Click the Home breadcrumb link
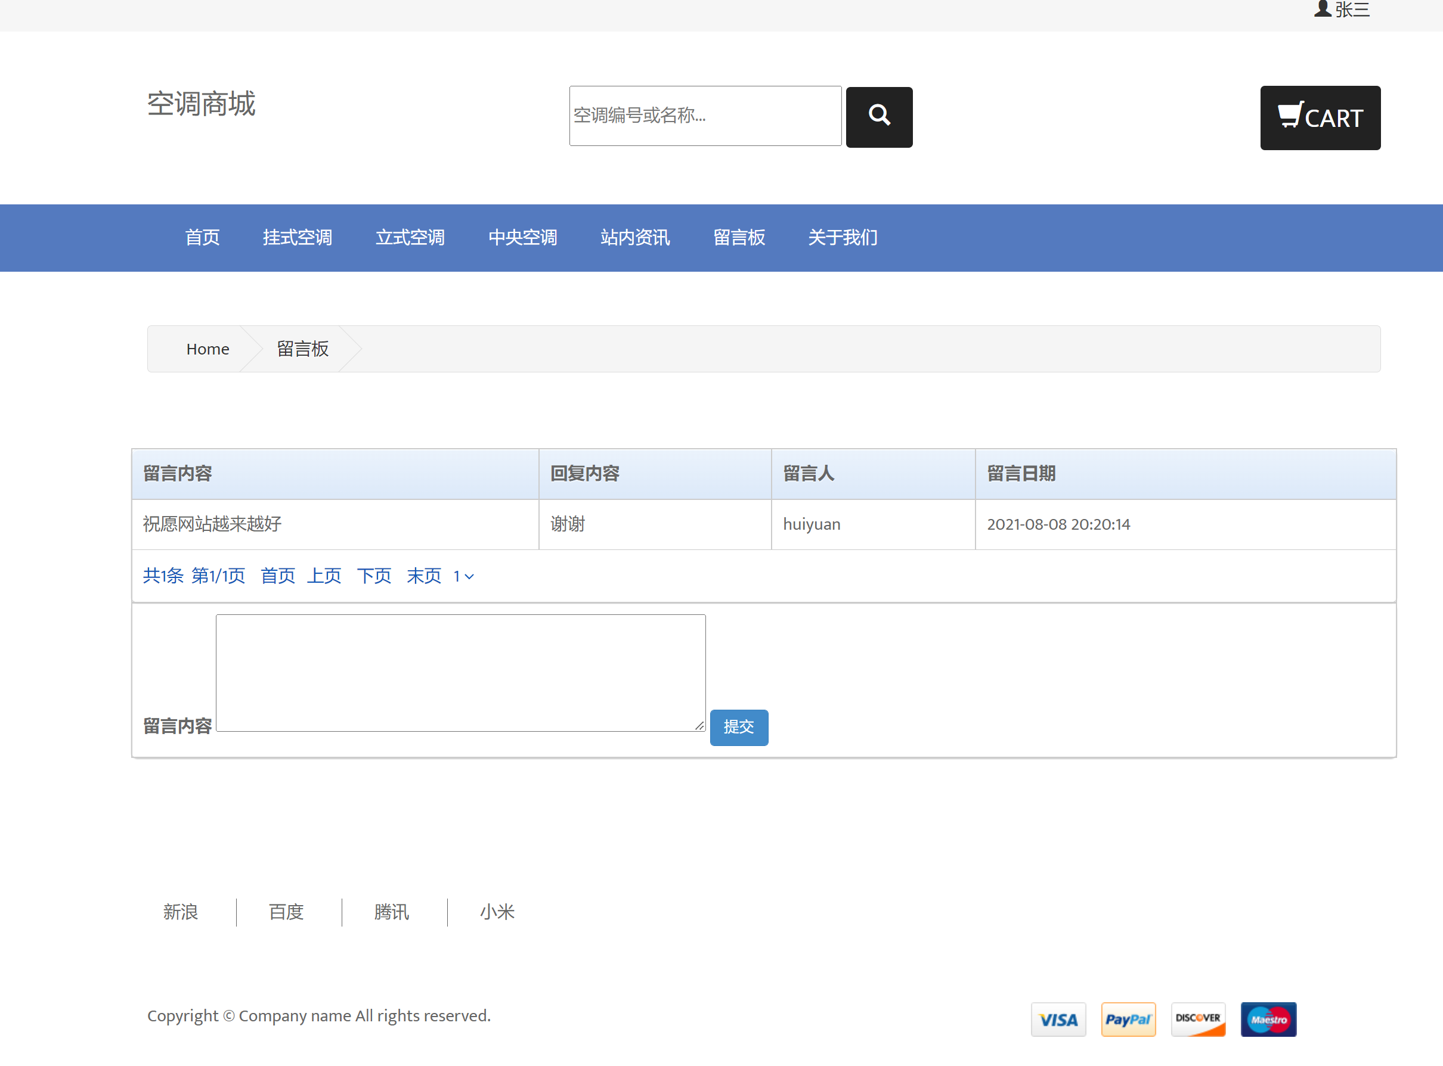Image resolution: width=1443 pixels, height=1066 pixels. pos(208,349)
